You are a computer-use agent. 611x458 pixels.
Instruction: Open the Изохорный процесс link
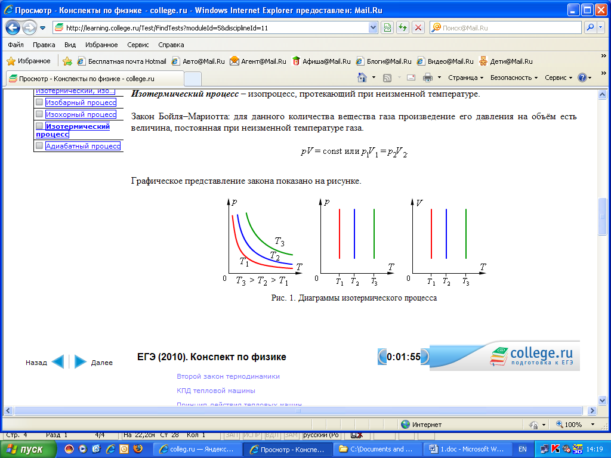tap(81, 114)
